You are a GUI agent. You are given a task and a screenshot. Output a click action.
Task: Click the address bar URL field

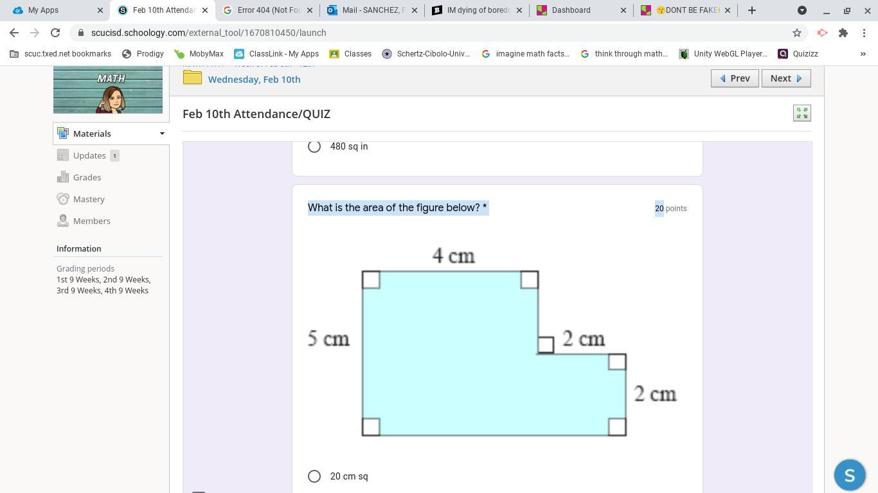coord(437,33)
